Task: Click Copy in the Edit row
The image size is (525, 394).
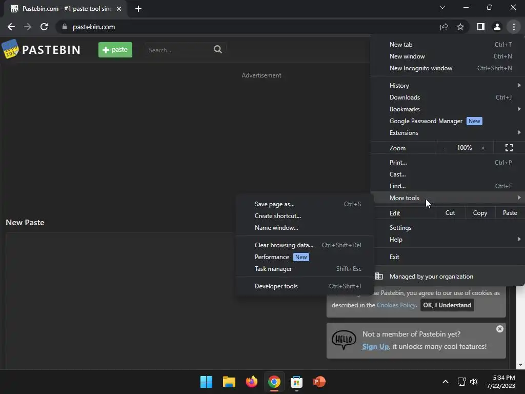Action: 480,213
